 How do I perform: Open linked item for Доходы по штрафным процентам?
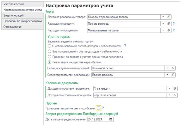(x=175, y=95)
